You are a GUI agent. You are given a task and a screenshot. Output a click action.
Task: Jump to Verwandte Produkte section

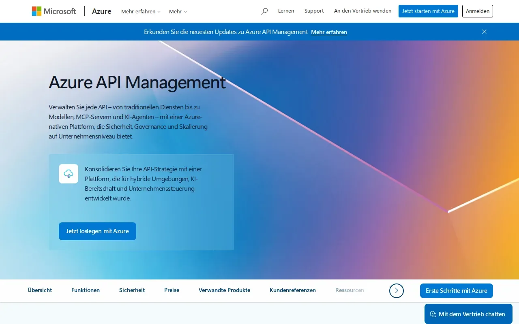pos(224,290)
